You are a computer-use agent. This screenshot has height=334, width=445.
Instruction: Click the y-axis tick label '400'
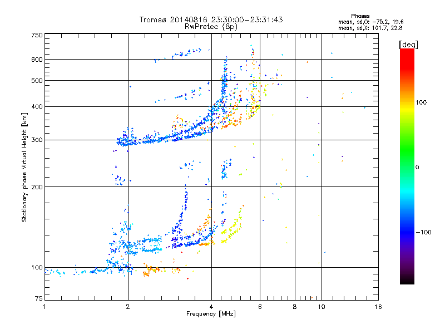click(x=37, y=106)
